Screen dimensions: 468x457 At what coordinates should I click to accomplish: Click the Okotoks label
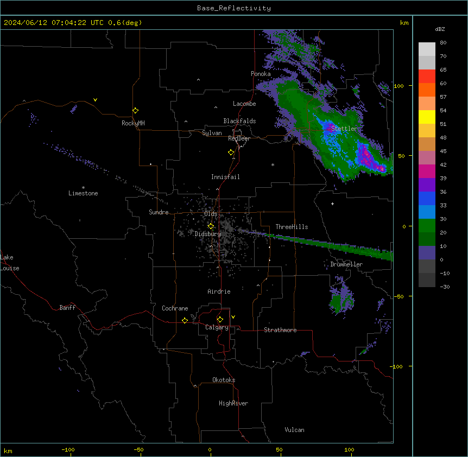click(x=224, y=380)
